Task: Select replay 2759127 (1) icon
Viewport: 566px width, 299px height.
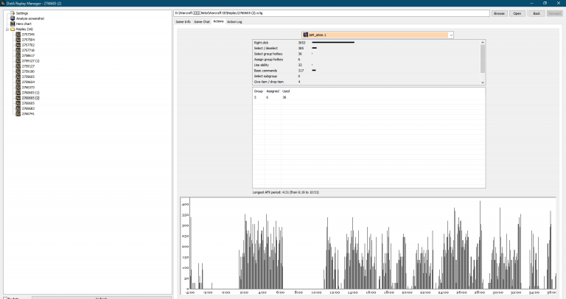Action: coord(18,60)
